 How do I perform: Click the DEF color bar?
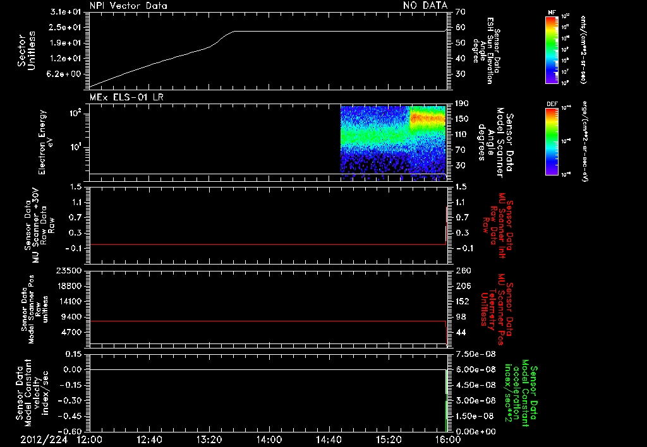(552, 141)
